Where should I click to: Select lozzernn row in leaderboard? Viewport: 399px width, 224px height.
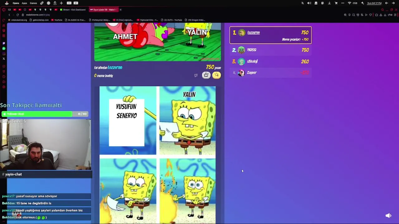click(x=271, y=35)
